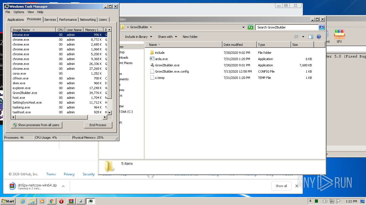366x205 pixels.
Task: Toggle the preview pane icon
Action: (x=311, y=37)
